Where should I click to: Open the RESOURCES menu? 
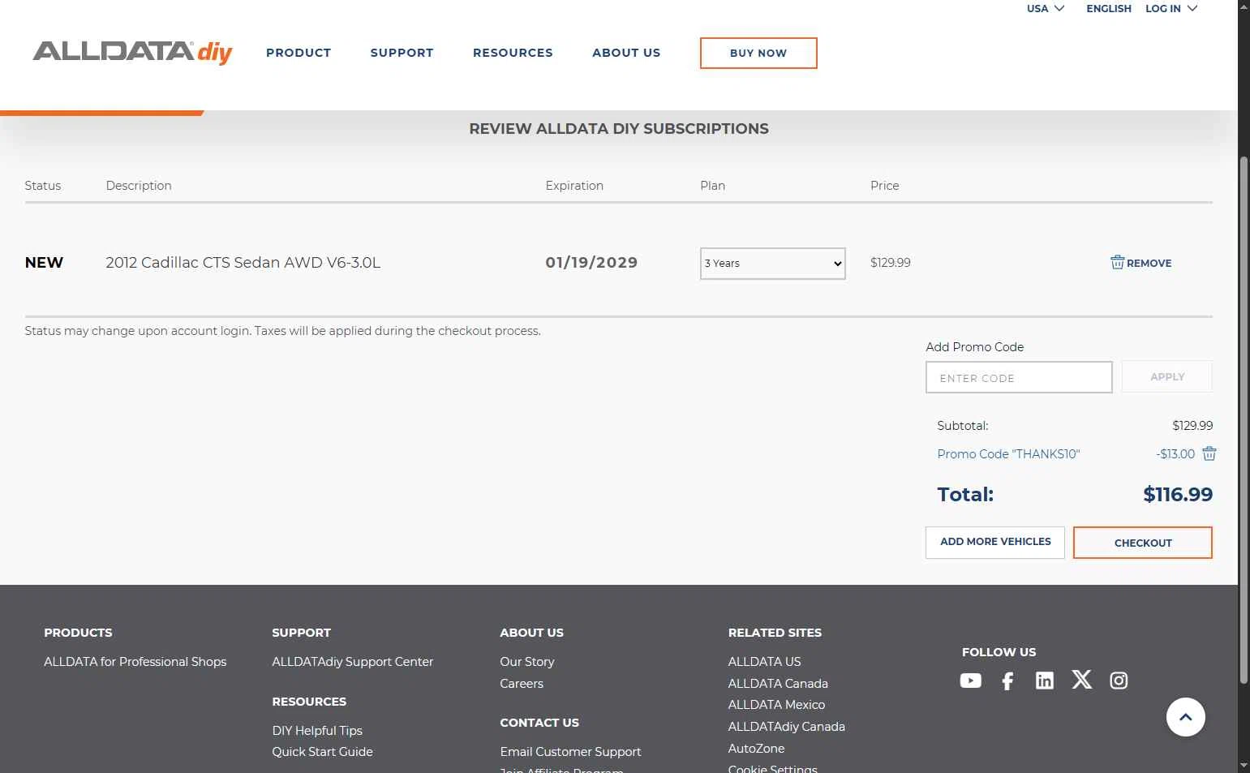click(x=513, y=53)
